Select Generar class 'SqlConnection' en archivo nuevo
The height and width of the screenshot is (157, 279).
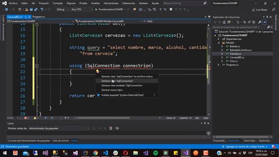tap(127, 76)
